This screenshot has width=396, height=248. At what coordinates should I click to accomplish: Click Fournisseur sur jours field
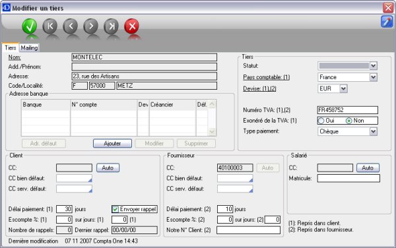tap(273, 220)
